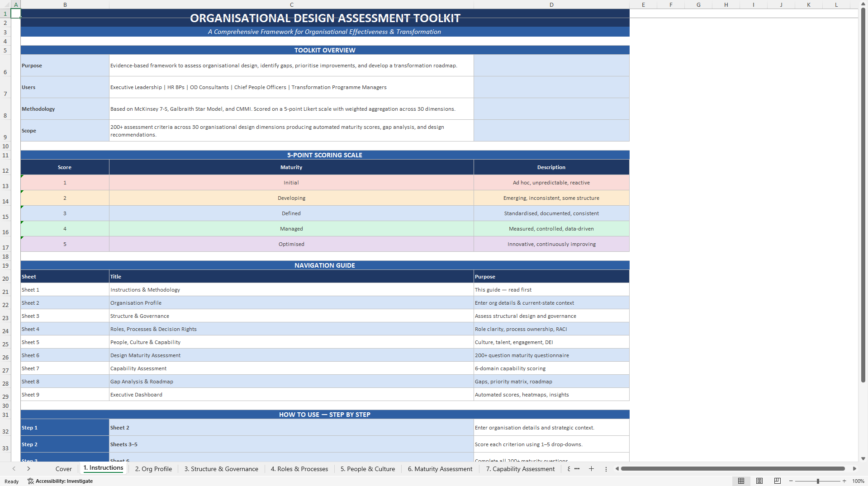Select the 1. Instructions sheet tab
The width and height of the screenshot is (868, 486).
(x=103, y=468)
